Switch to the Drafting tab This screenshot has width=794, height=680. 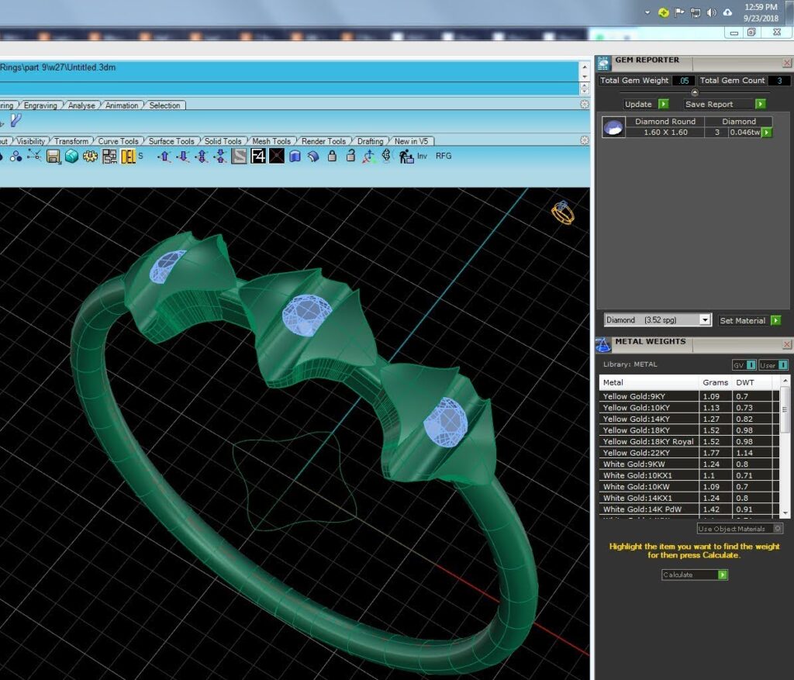370,141
